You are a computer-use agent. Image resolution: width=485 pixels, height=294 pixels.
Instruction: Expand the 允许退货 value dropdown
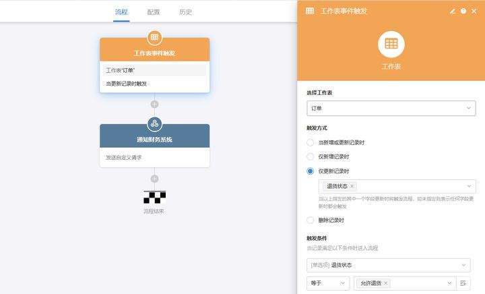(x=449, y=283)
